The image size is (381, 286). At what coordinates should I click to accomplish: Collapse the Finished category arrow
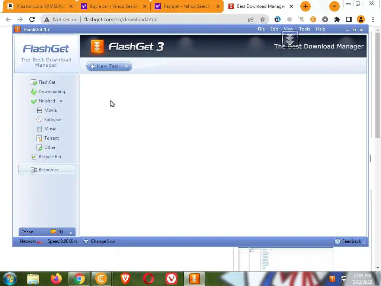tap(61, 101)
